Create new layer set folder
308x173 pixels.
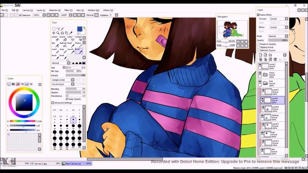pyautogui.click(x=270, y=55)
